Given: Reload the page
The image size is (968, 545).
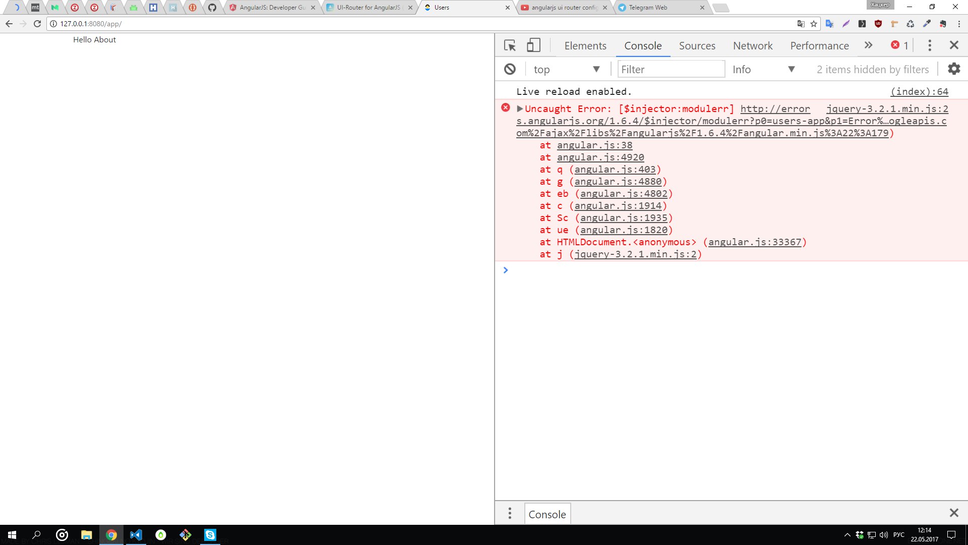Looking at the screenshot, I should (37, 24).
